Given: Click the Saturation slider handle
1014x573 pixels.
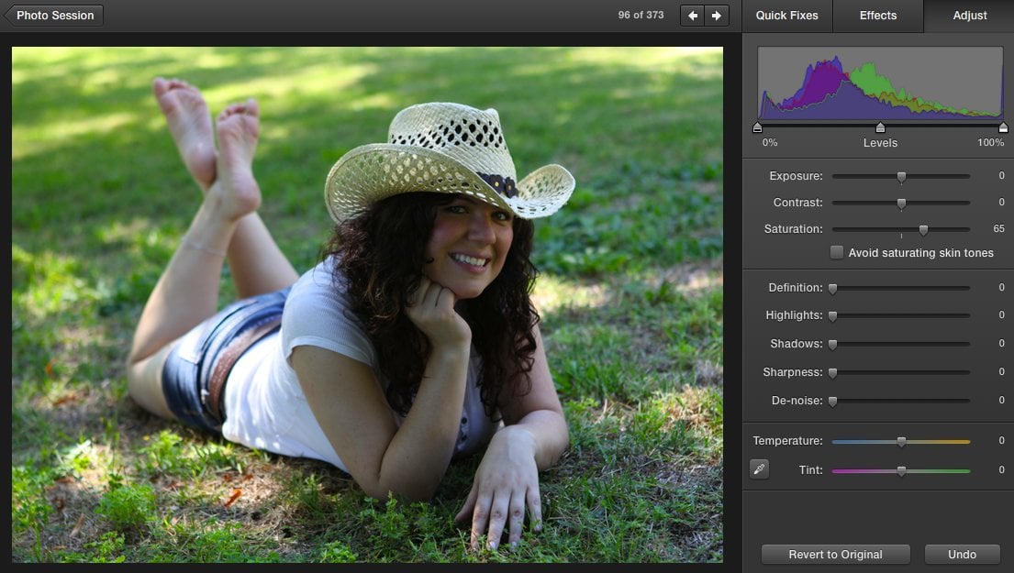Looking at the screenshot, I should 923,230.
